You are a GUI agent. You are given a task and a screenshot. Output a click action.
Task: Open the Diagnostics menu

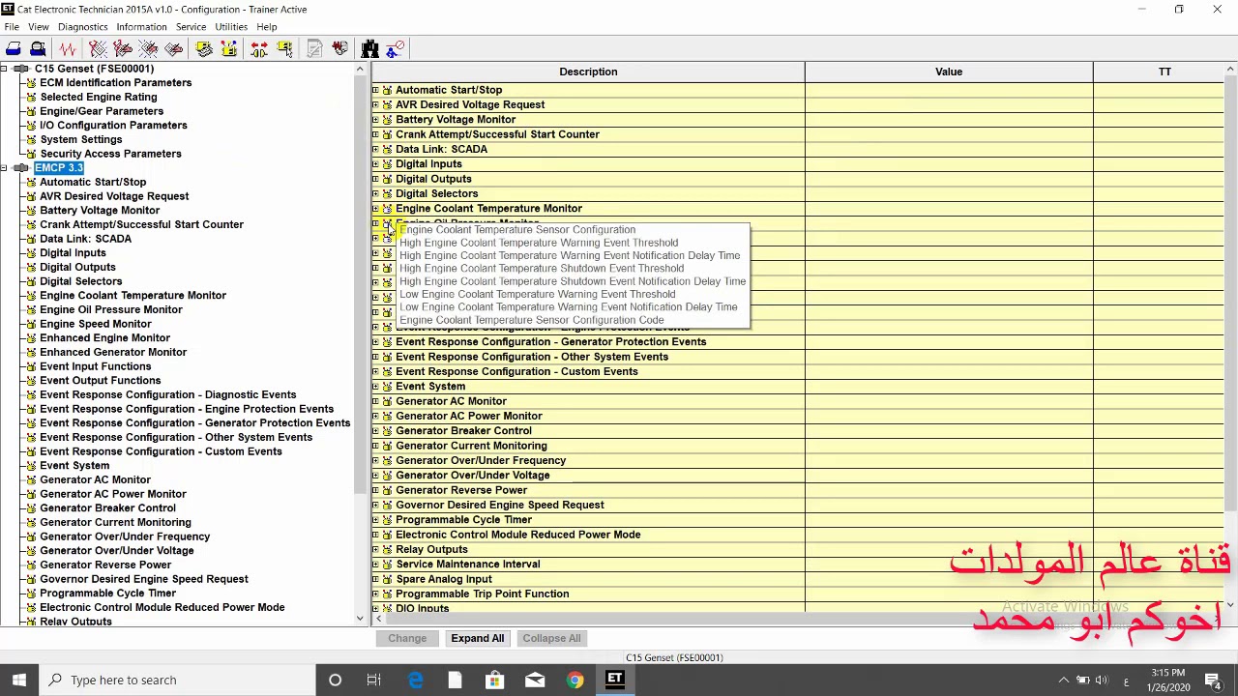point(82,27)
